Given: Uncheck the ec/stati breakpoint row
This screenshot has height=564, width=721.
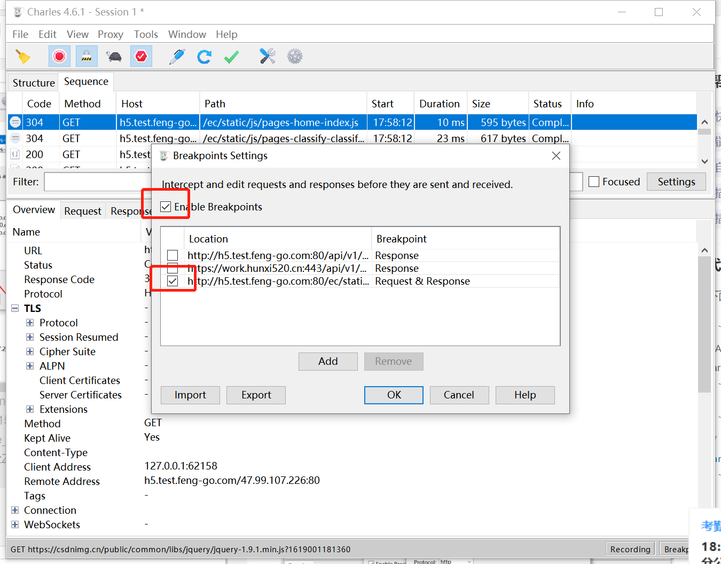Looking at the screenshot, I should (173, 281).
